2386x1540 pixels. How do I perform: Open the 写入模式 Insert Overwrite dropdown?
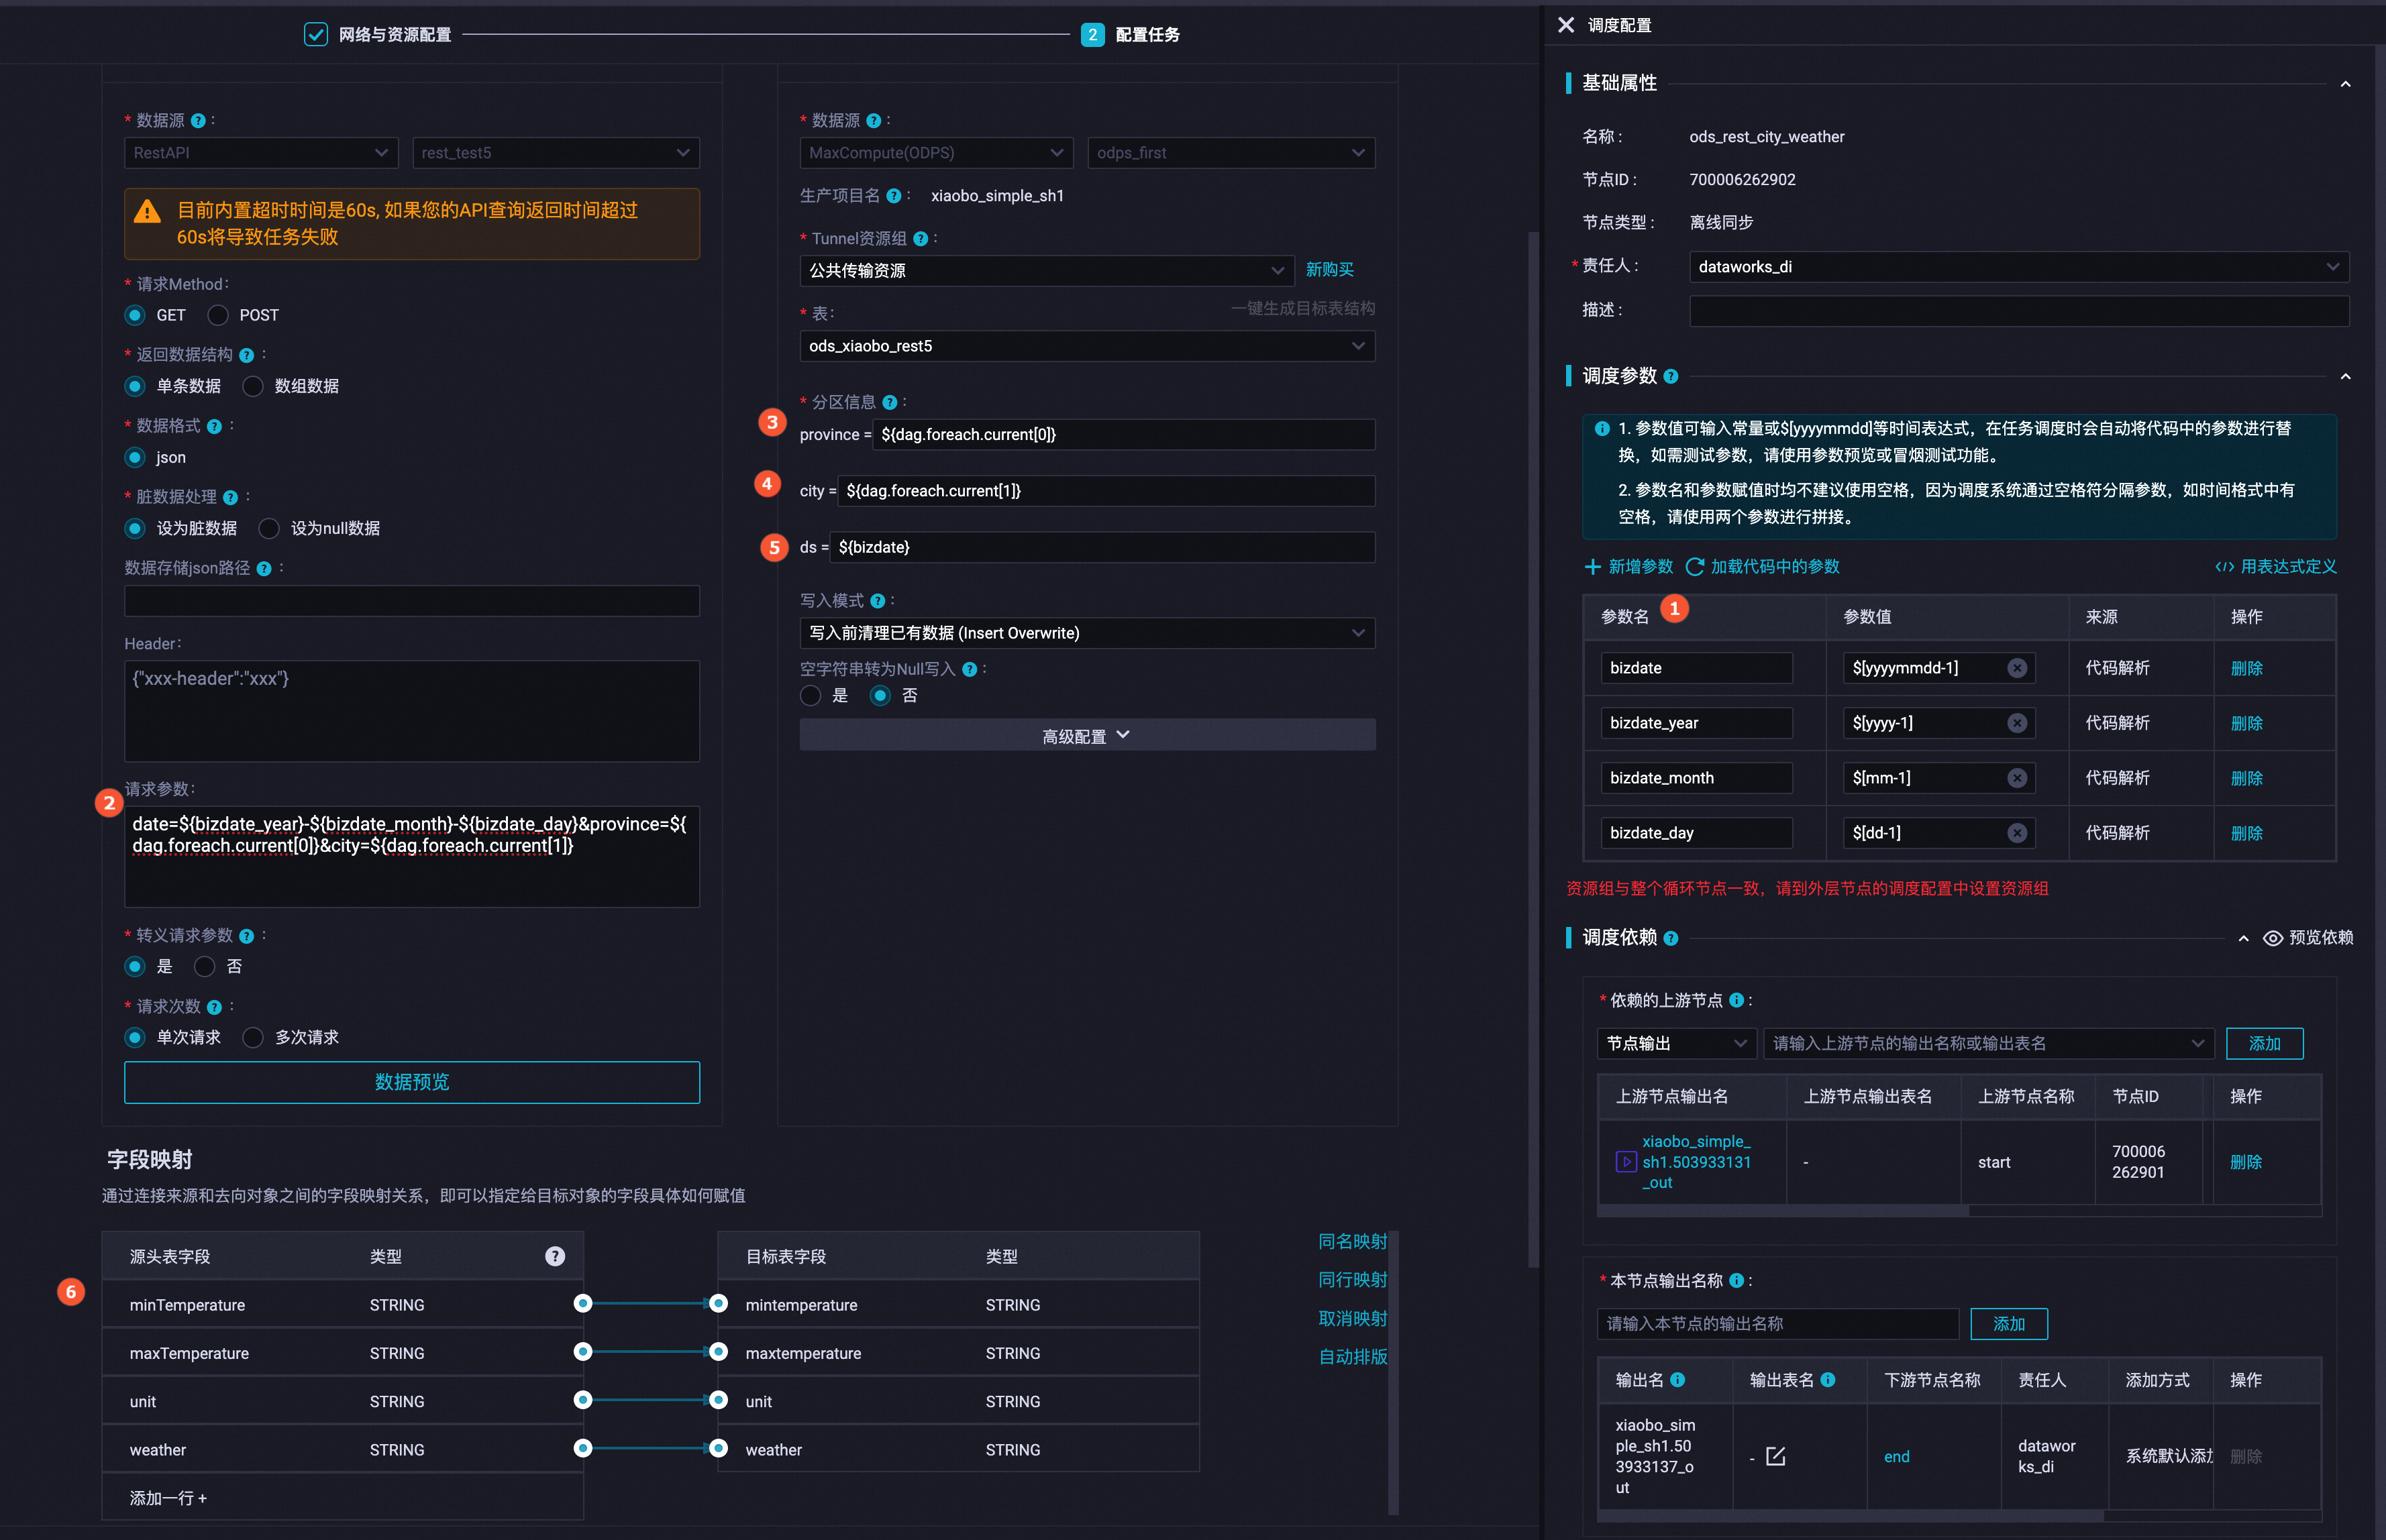click(x=1086, y=633)
